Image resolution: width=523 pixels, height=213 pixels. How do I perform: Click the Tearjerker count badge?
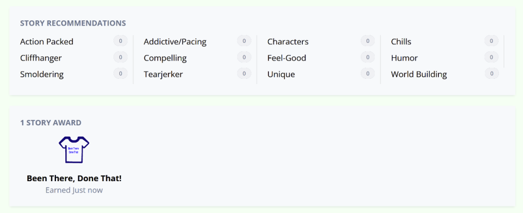[x=244, y=74]
